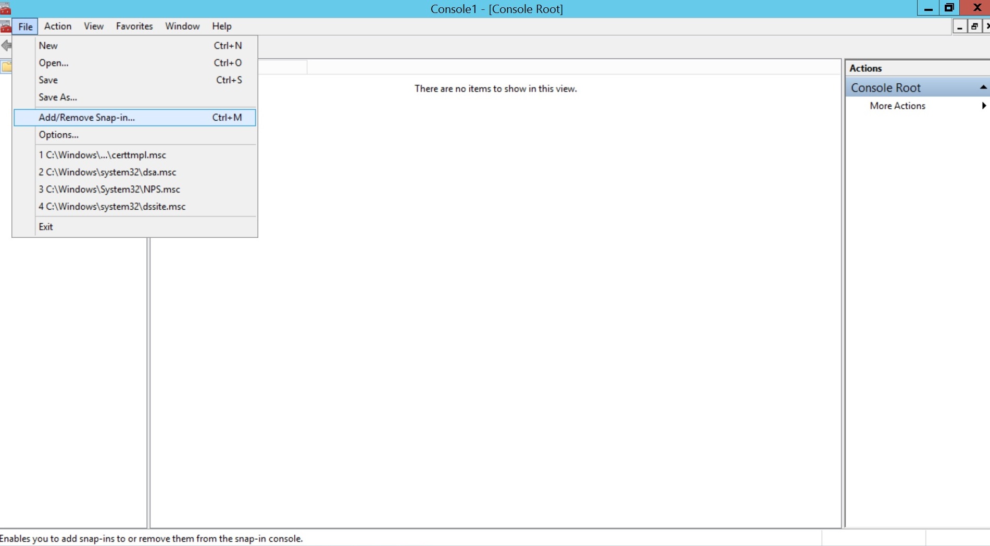Click the folder icon at the left edge

pyautogui.click(x=7, y=67)
